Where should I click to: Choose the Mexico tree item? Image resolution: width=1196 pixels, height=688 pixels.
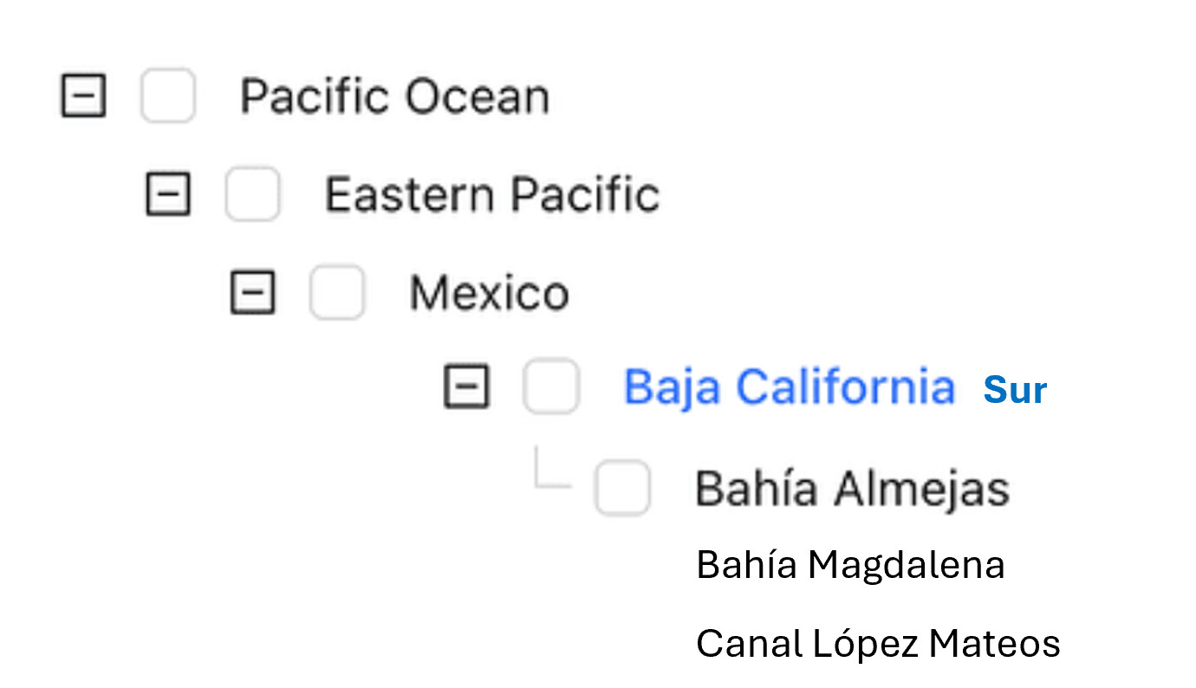click(x=489, y=293)
